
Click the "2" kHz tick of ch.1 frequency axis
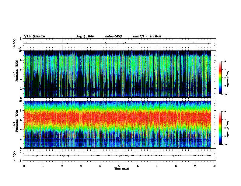point(21,89)
